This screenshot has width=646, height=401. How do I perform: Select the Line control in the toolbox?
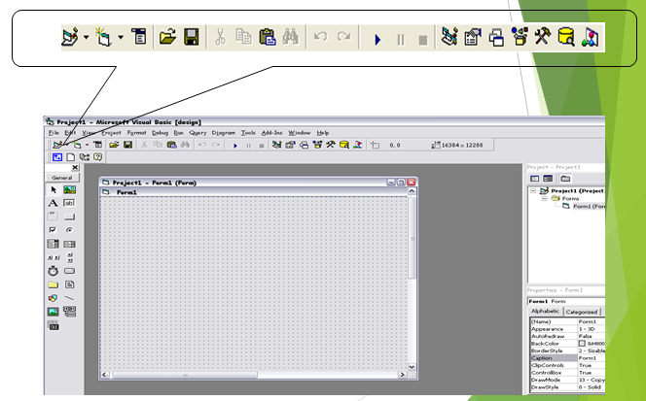(70, 298)
